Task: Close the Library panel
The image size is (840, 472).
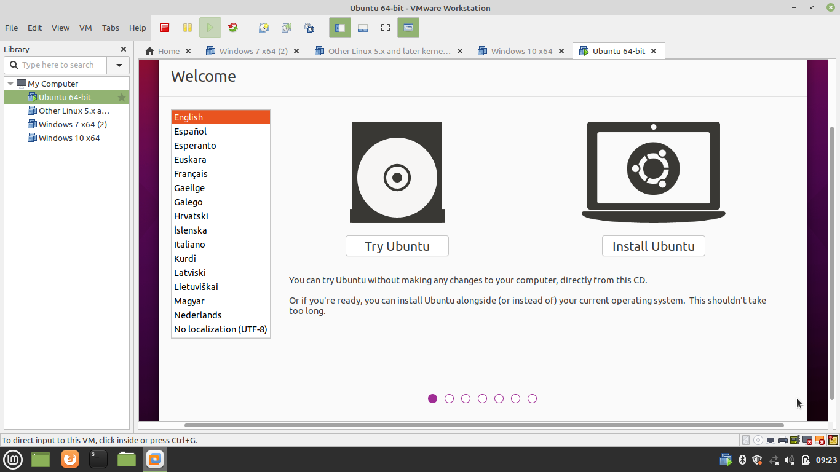Action: pyautogui.click(x=124, y=49)
